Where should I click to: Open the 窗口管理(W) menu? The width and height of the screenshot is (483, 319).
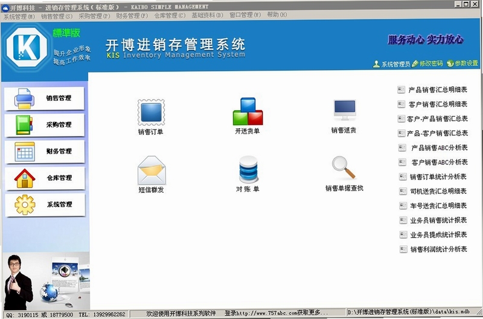(245, 14)
